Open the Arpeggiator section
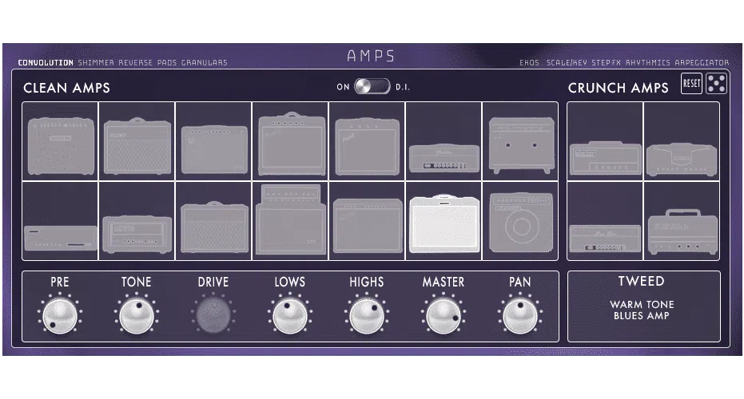 (x=702, y=62)
